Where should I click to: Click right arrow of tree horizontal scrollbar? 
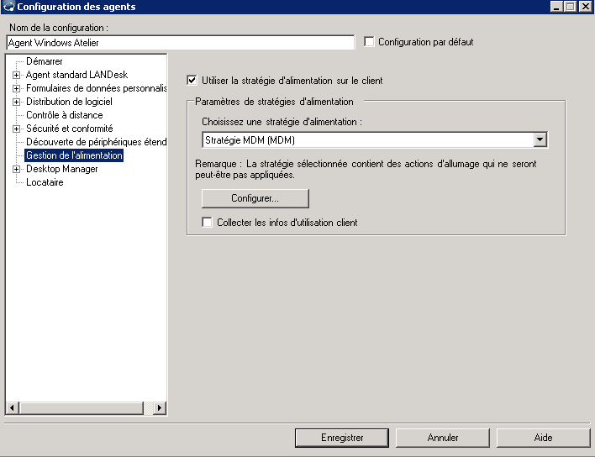pos(161,408)
